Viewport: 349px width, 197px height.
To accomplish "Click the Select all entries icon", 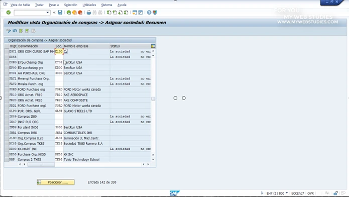I will click(x=21, y=31).
